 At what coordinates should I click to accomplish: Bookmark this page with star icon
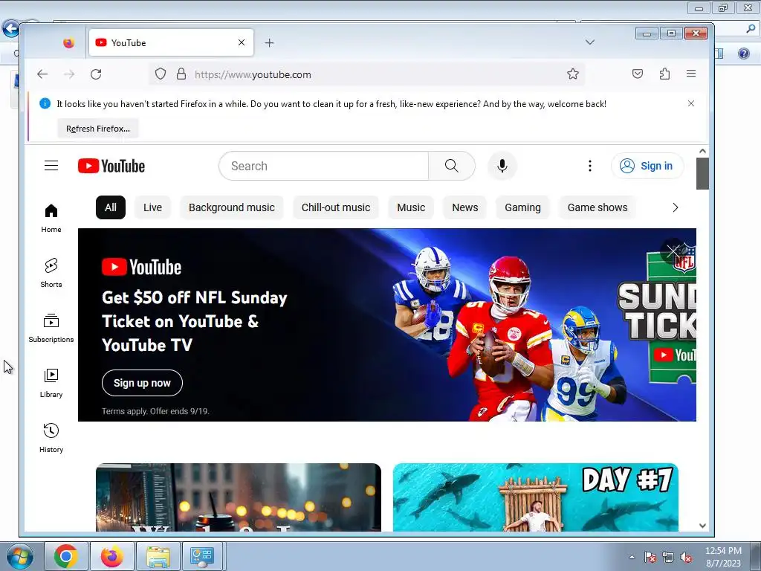pyautogui.click(x=573, y=74)
